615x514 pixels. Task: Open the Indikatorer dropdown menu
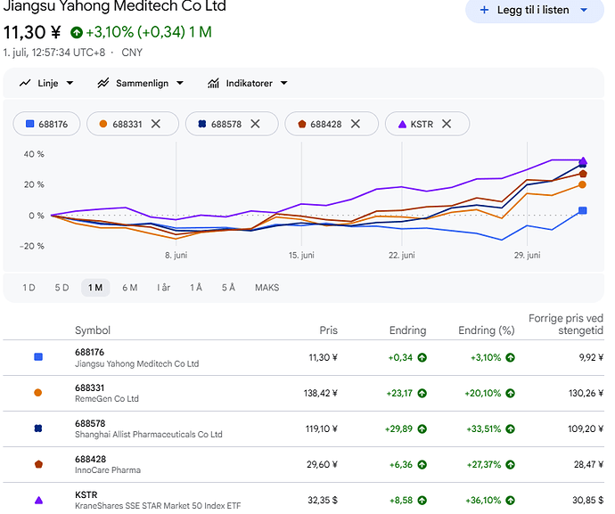pos(284,83)
